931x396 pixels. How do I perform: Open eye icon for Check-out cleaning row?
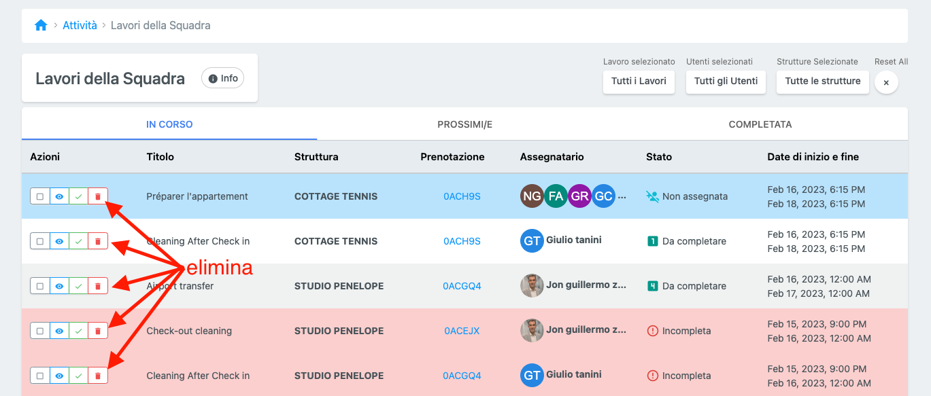click(59, 331)
